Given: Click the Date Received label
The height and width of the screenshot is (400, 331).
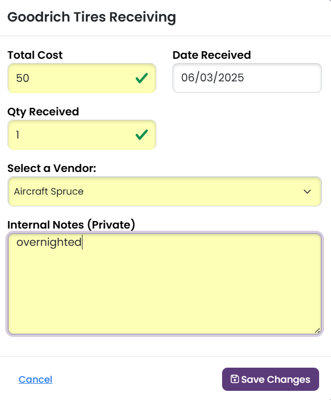Looking at the screenshot, I should pyautogui.click(x=212, y=55).
